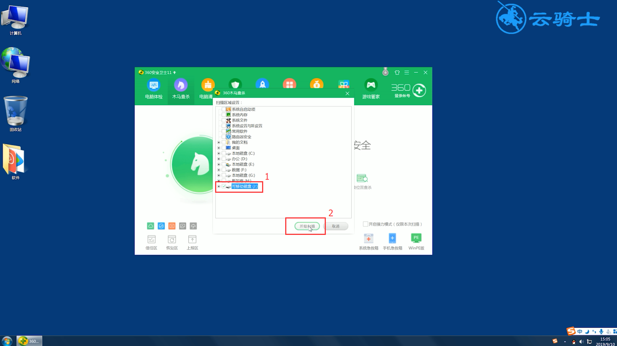This screenshot has width=617, height=346.
Task: Open the 电脑清理 broom icon
Action: click(208, 85)
